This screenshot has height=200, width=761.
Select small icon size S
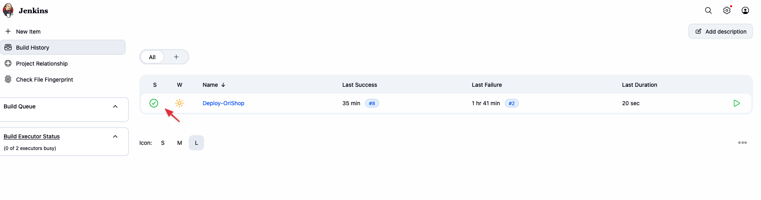coord(163,143)
